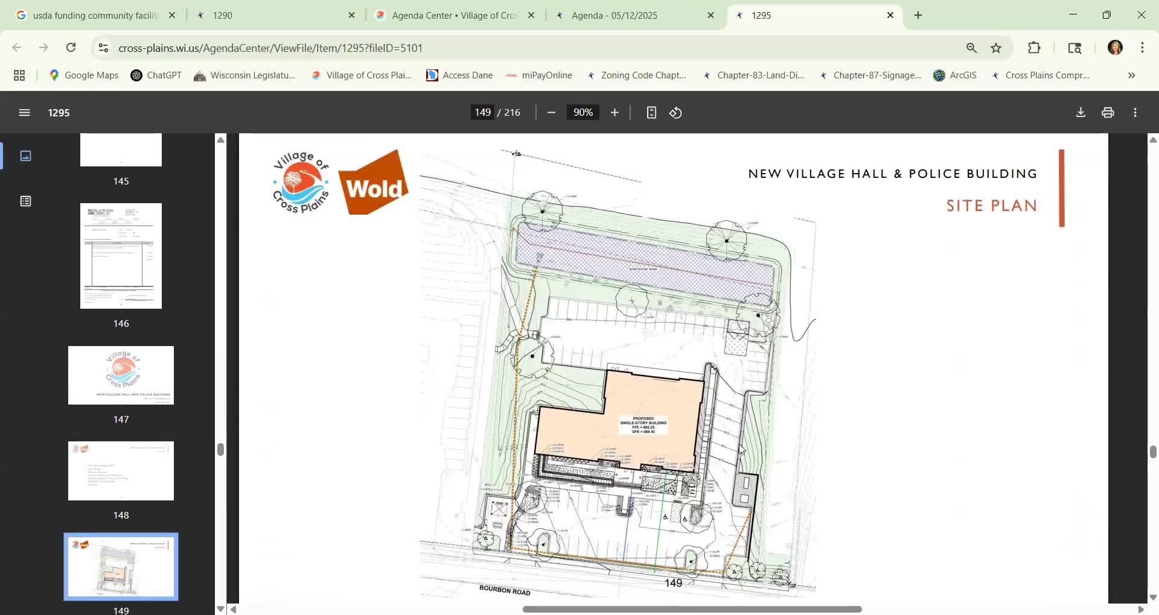
Task: Open PDF viewer more actions menu
Action: point(1135,113)
